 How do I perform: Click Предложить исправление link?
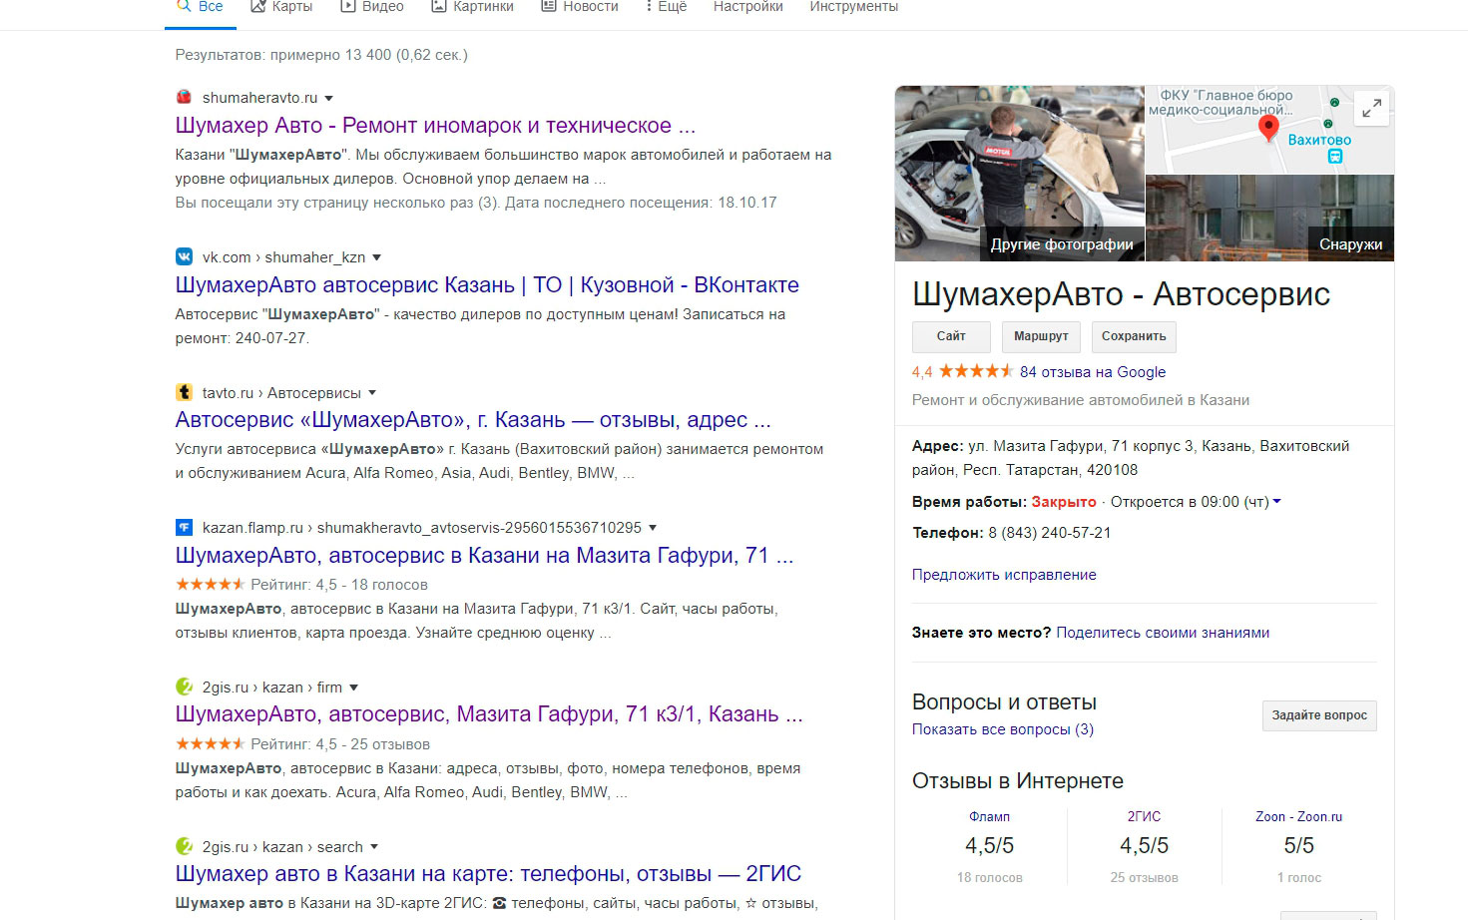coord(1004,575)
